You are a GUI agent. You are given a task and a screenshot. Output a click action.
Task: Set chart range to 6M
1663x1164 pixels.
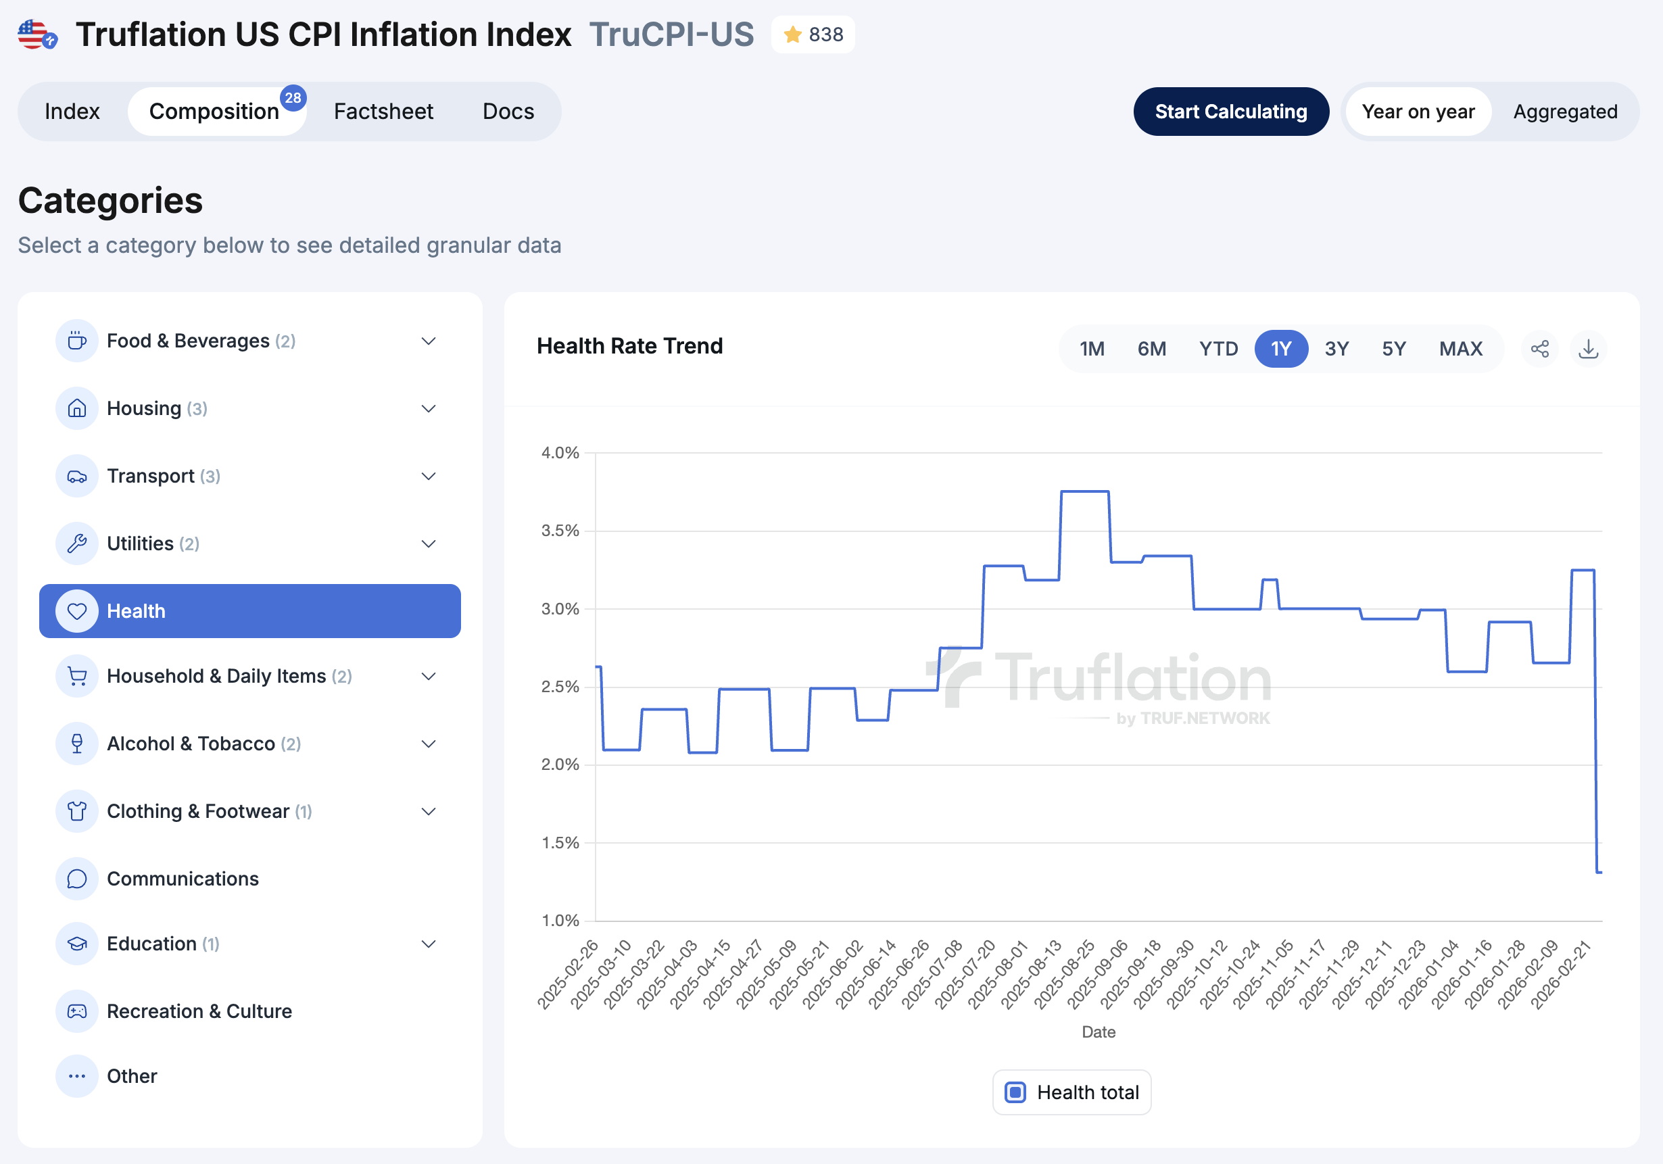(x=1151, y=349)
